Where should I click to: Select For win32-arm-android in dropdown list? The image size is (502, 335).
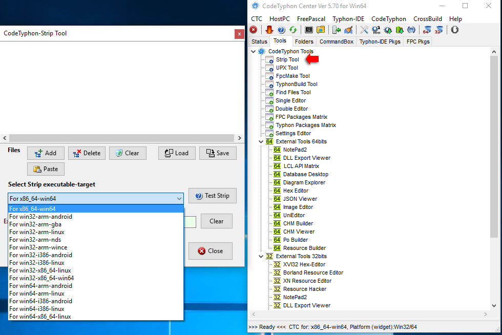[96, 217]
